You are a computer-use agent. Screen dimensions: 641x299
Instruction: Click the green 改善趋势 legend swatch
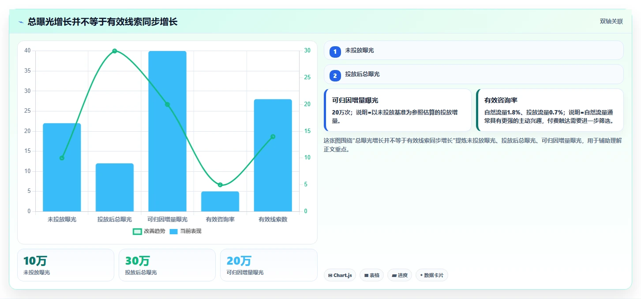coord(137,231)
